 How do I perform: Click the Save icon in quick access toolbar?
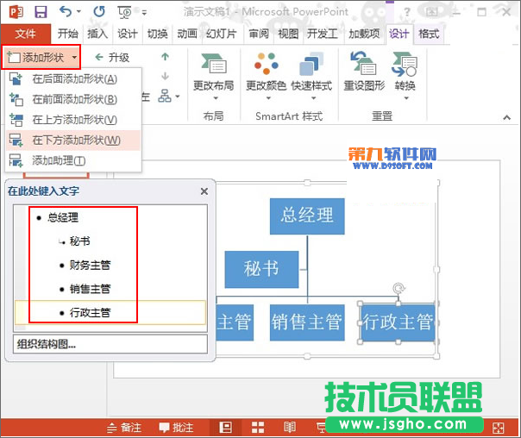tap(41, 12)
